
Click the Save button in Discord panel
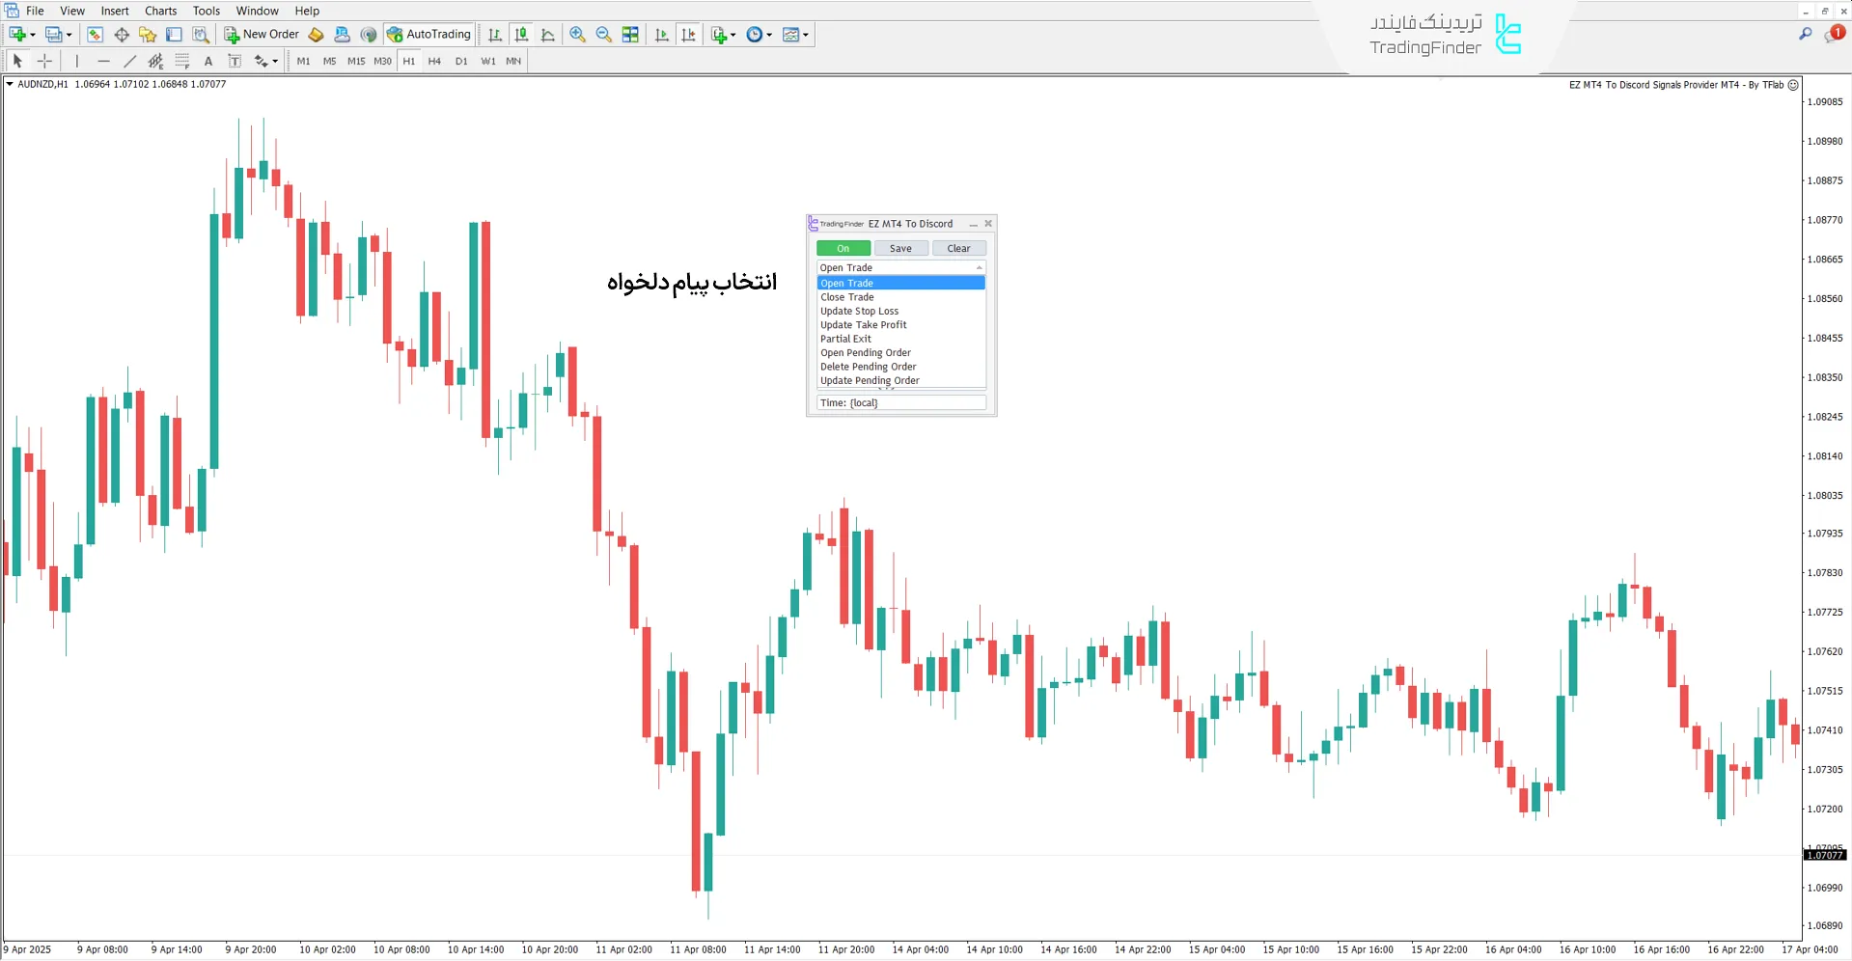(x=900, y=249)
